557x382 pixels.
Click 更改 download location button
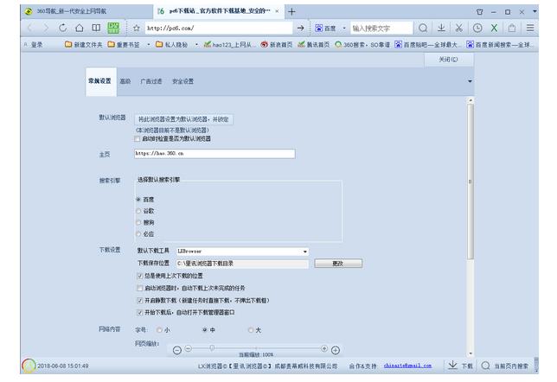[338, 264]
